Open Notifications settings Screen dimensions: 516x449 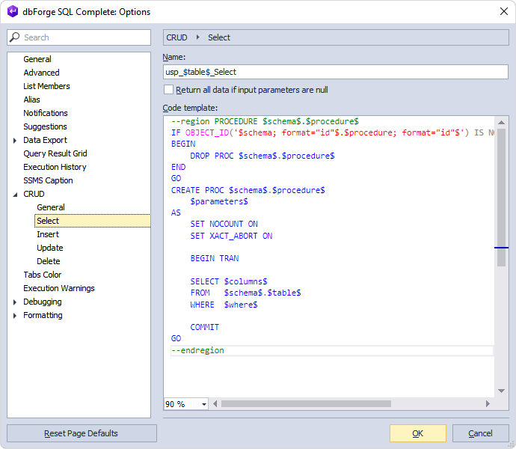(46, 113)
